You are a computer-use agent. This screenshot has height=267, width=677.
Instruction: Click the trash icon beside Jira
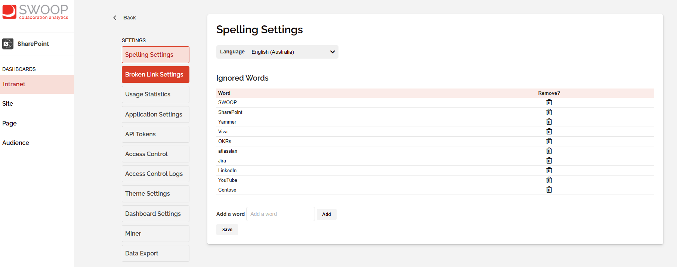(x=549, y=161)
